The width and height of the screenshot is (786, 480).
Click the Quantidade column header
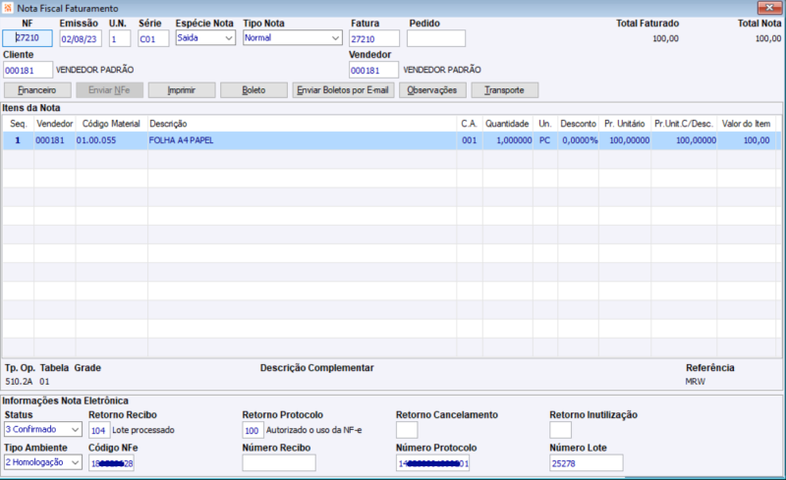point(507,124)
